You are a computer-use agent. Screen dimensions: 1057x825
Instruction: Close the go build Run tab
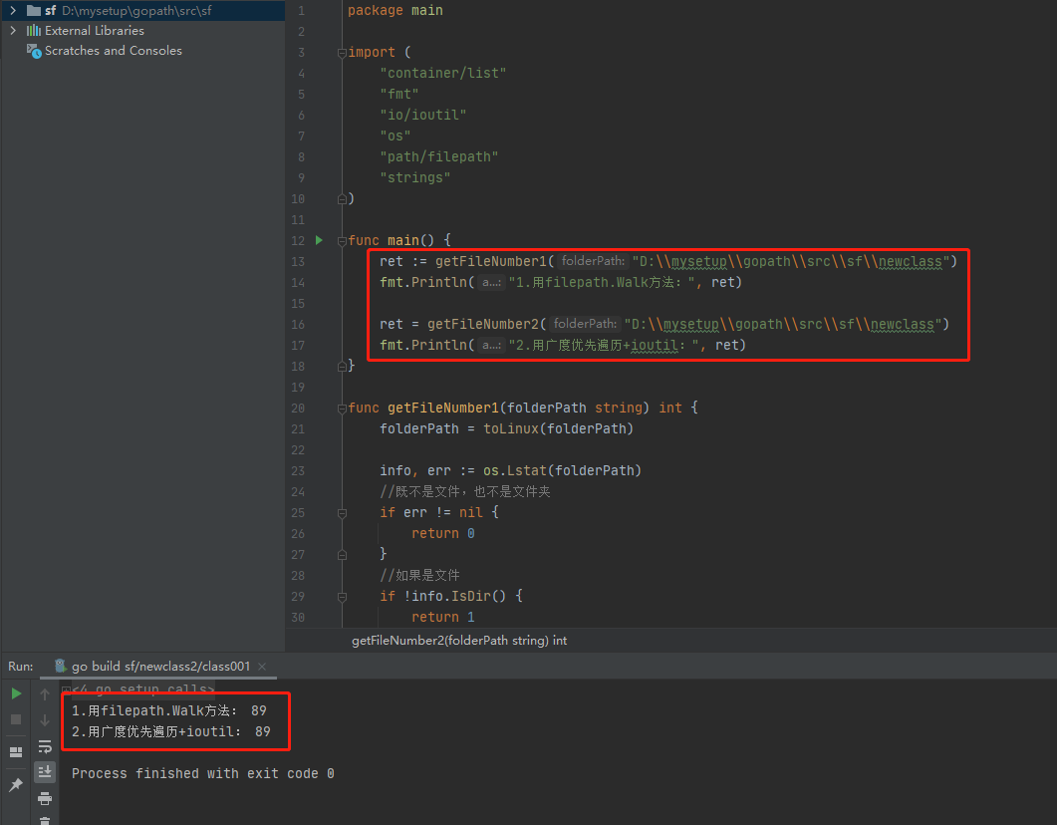262,666
